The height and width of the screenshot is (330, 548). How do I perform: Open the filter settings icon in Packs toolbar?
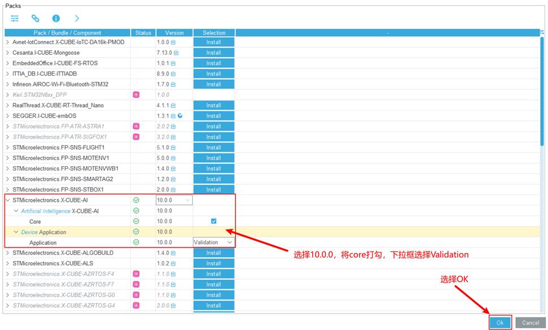tap(15, 19)
